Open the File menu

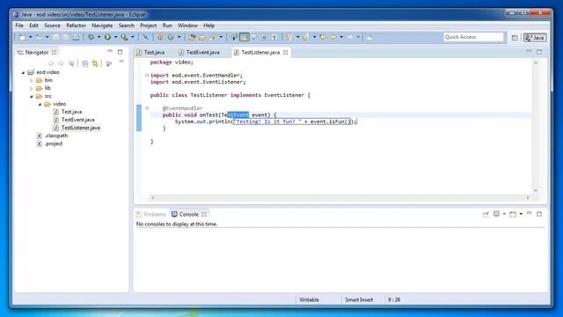tap(19, 26)
